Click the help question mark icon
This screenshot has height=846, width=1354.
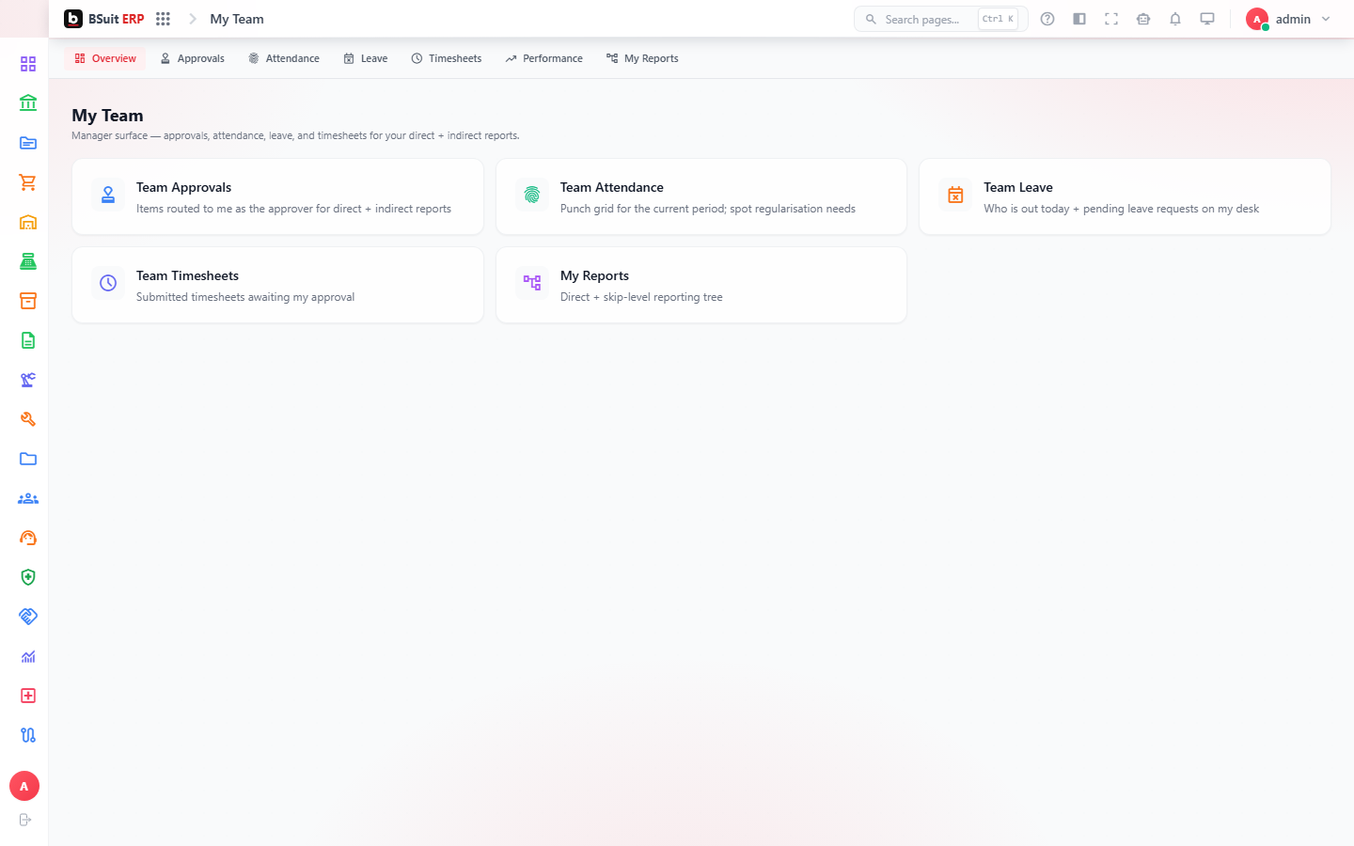tap(1047, 19)
